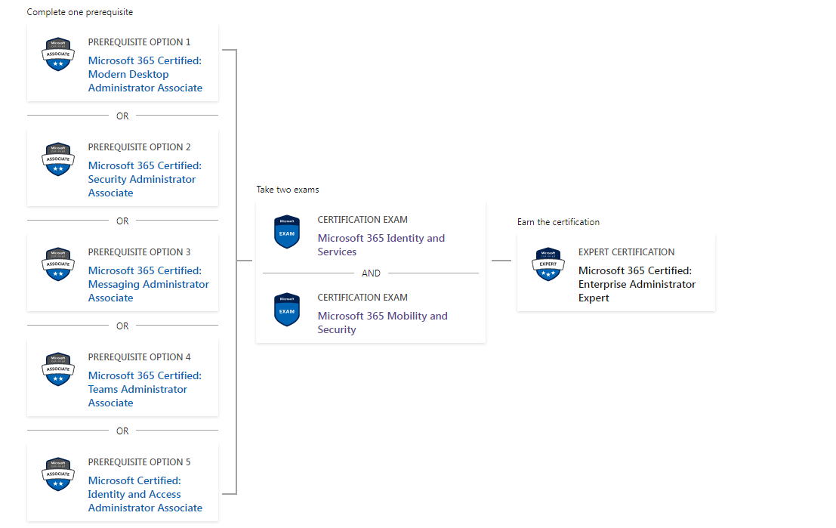Click the Prerequisite Option 4 label
This screenshot has height=528, width=836.
pyautogui.click(x=139, y=357)
